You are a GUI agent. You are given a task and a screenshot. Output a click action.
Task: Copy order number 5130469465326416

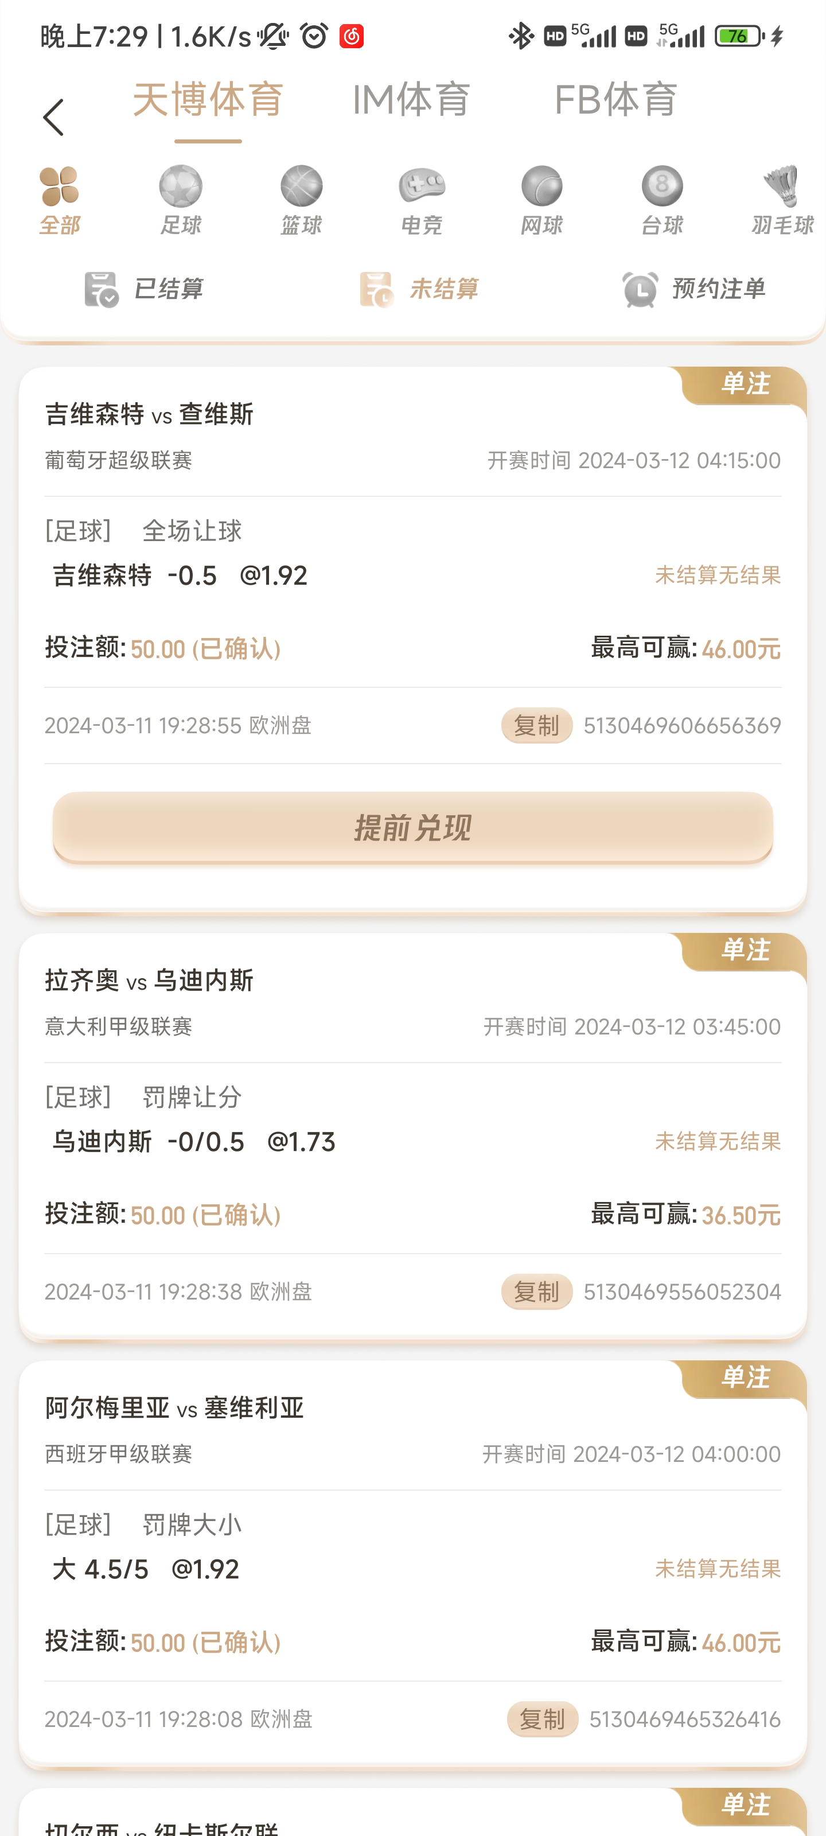[x=543, y=1719]
